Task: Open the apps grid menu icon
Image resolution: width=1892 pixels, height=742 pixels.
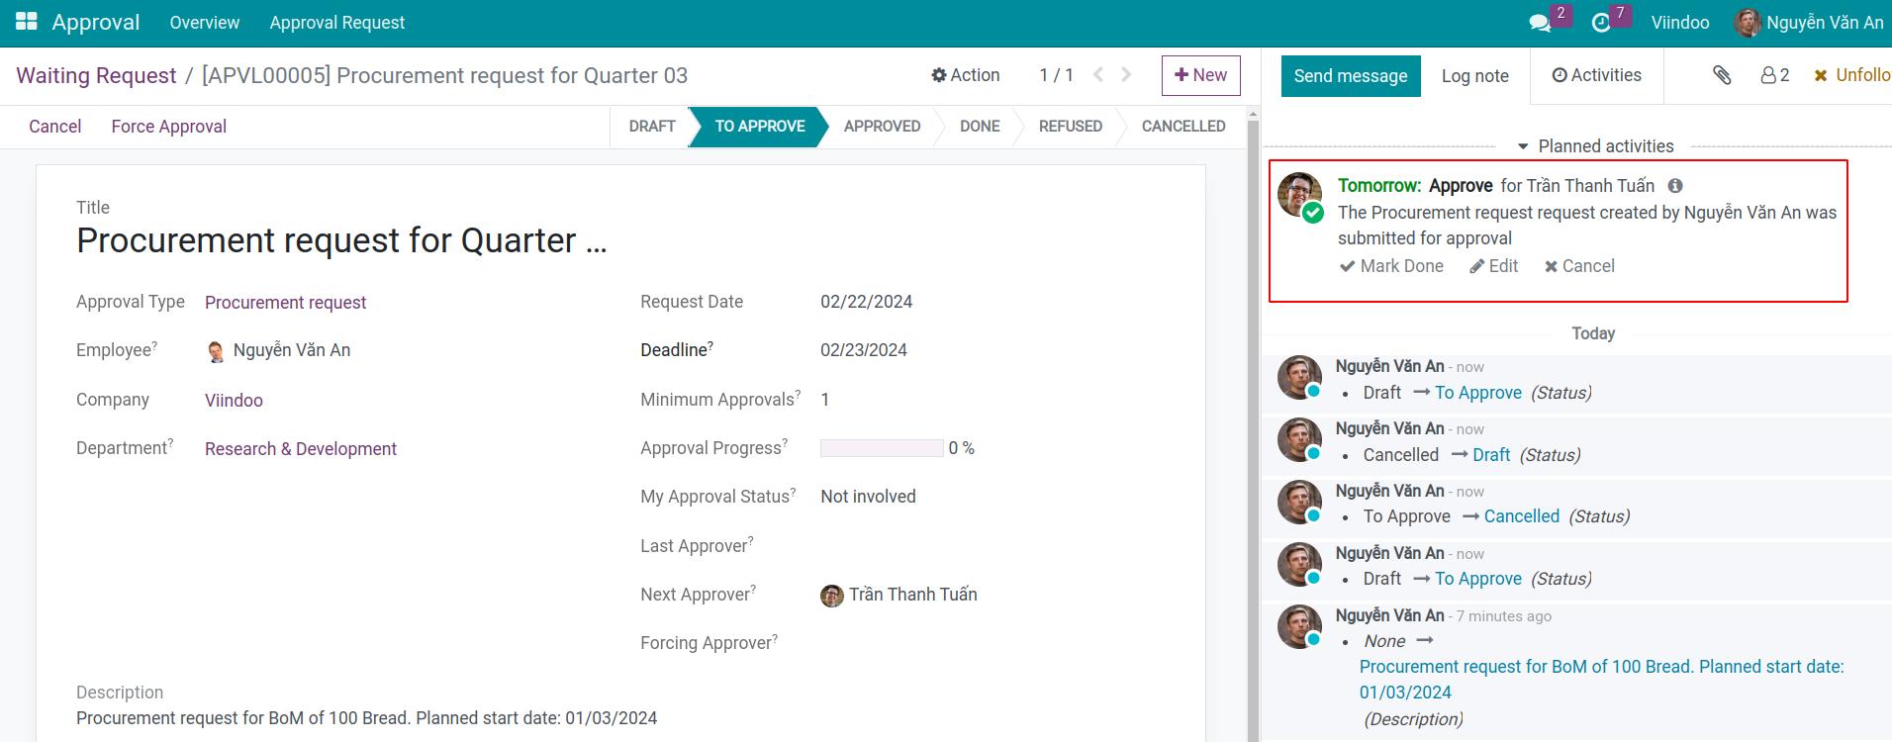Action: [27, 22]
